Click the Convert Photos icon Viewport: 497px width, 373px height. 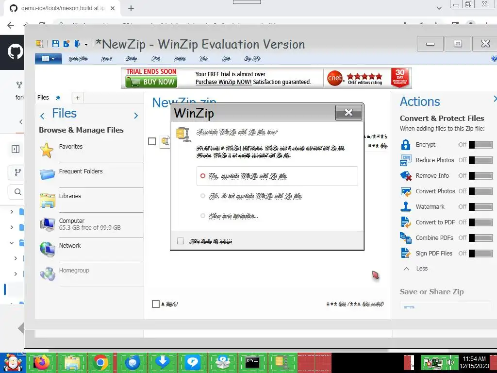406,191
